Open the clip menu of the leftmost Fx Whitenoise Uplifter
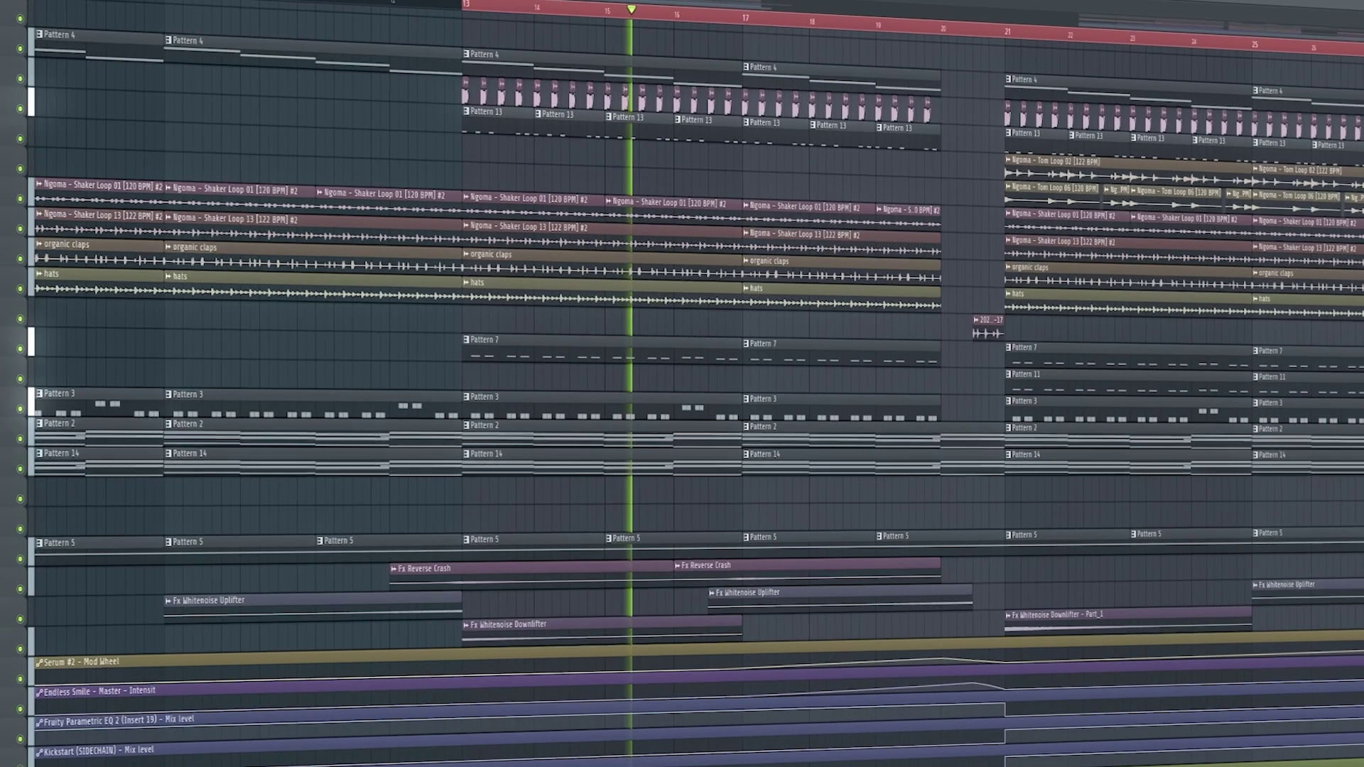1364x767 pixels. tap(168, 601)
